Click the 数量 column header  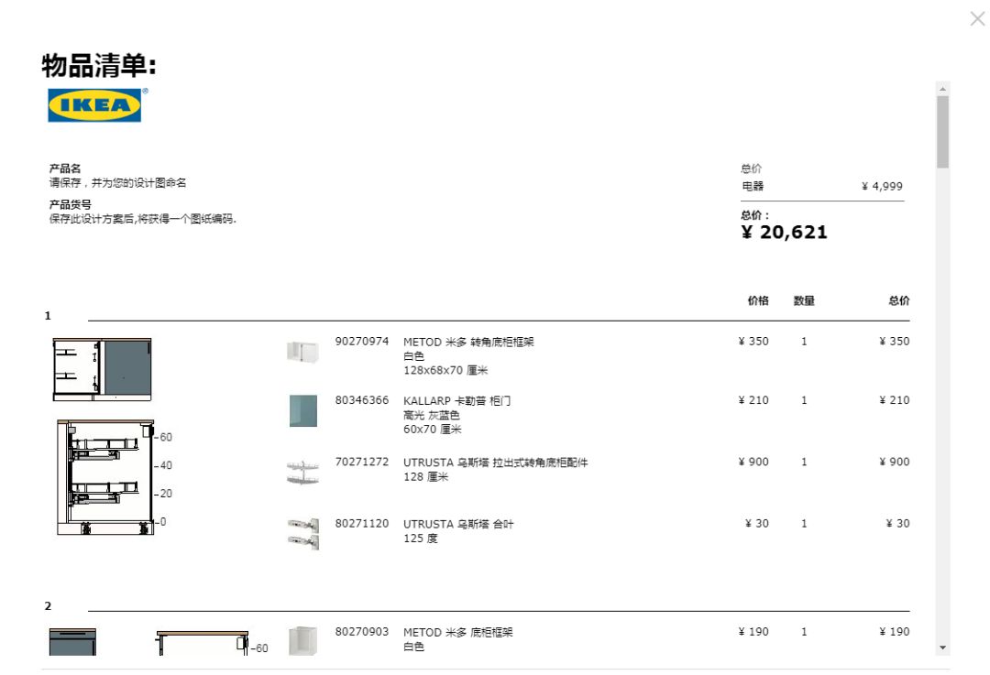[804, 300]
